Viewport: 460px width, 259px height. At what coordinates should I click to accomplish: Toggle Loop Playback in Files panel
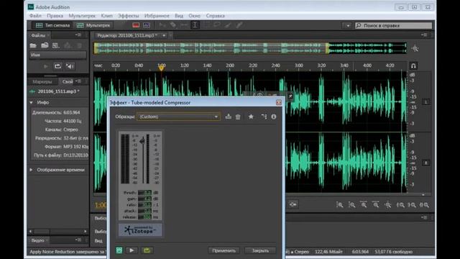(57, 66)
